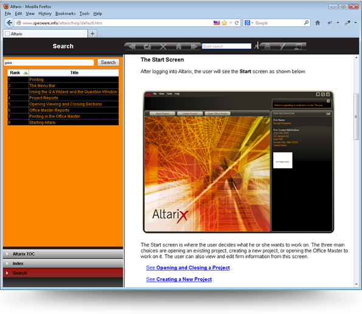The height and width of the screenshot is (314, 362).
Task: Click Firefox back arrow button
Action: click(9, 23)
